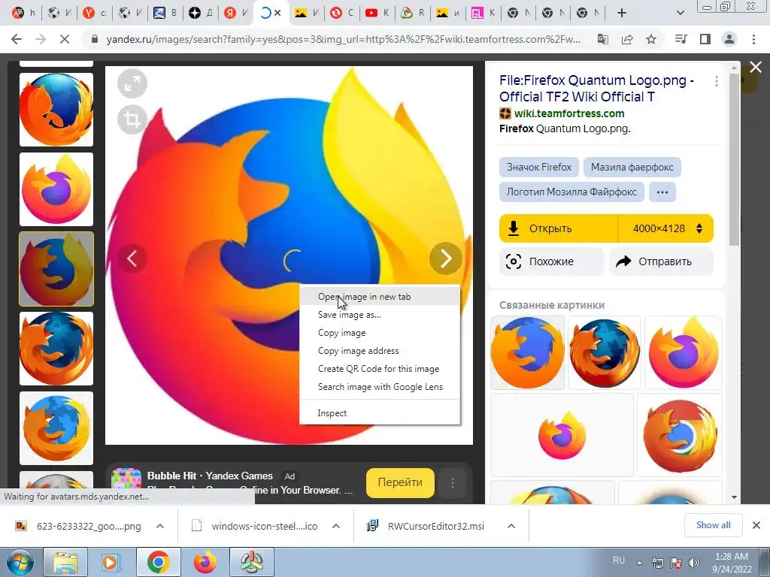Close the current loading tab
Image resolution: width=770 pixels, height=577 pixels.
[277, 14]
